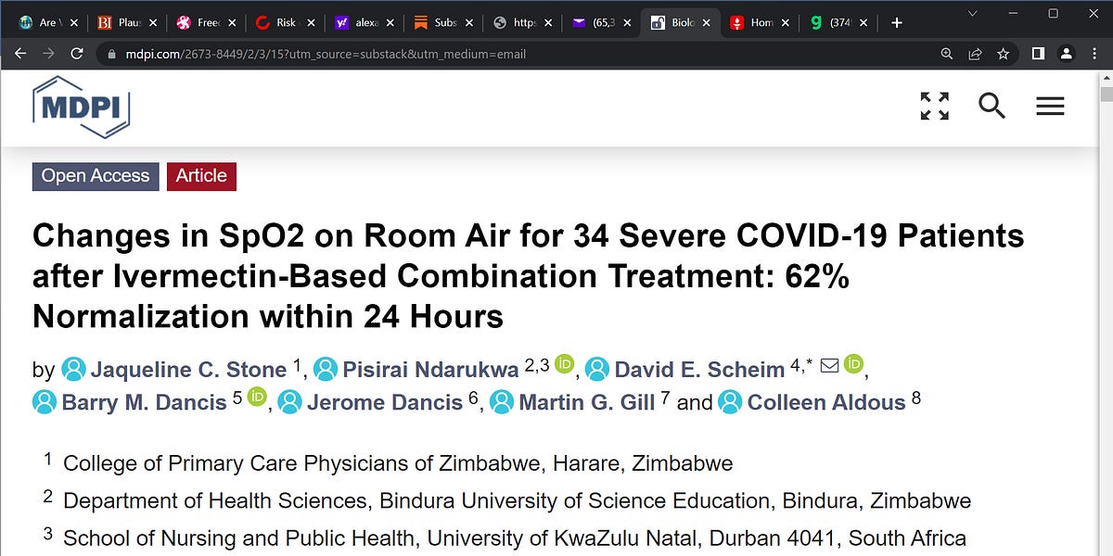
Task: Open David E. Scheim's ORCID profile icon
Action: (853, 364)
